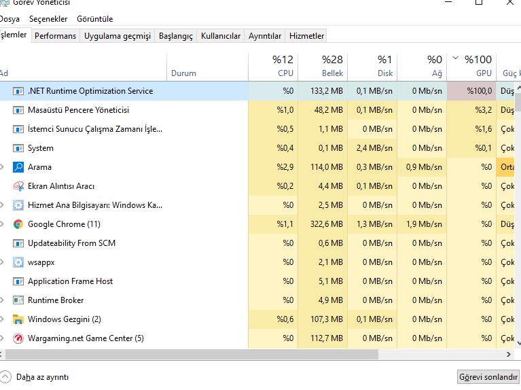Screen dimensions: 521x390
Task: Select the System process name
Action: click(x=41, y=148)
